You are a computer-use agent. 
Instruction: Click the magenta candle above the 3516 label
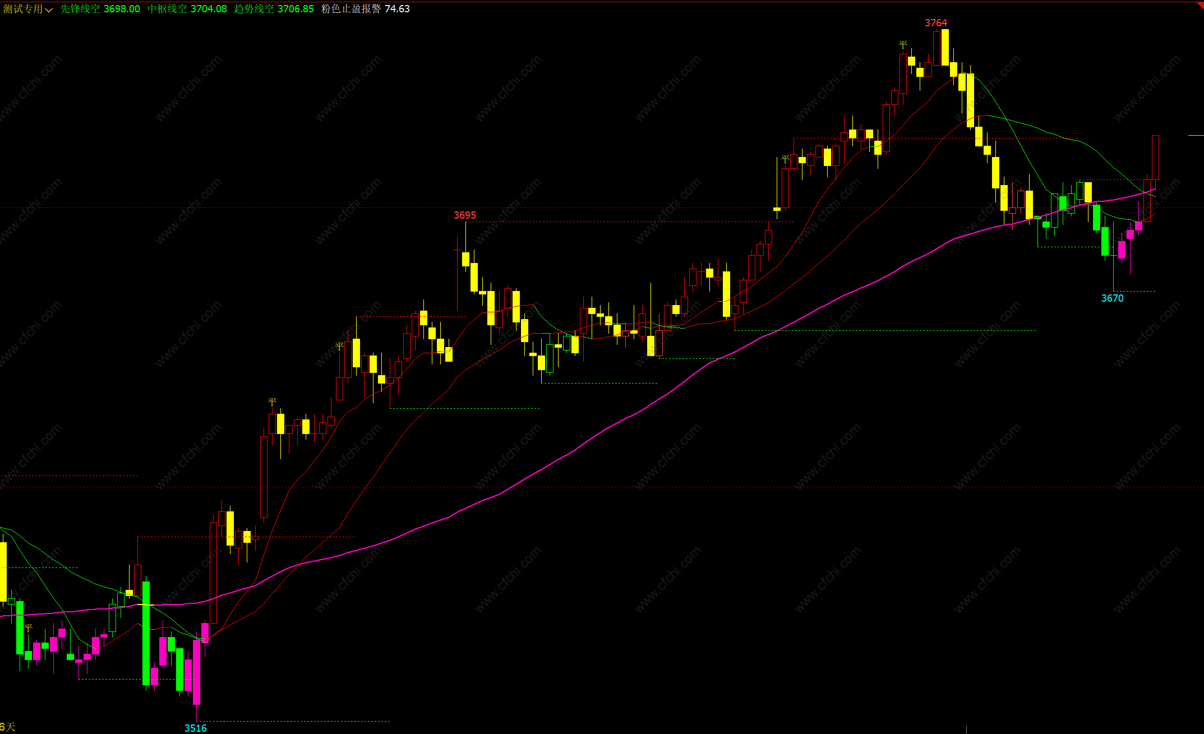[x=196, y=672]
